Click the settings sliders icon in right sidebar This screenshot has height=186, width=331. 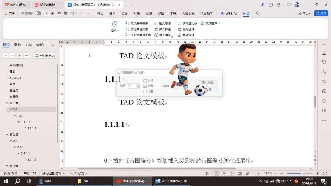pyautogui.click(x=324, y=72)
